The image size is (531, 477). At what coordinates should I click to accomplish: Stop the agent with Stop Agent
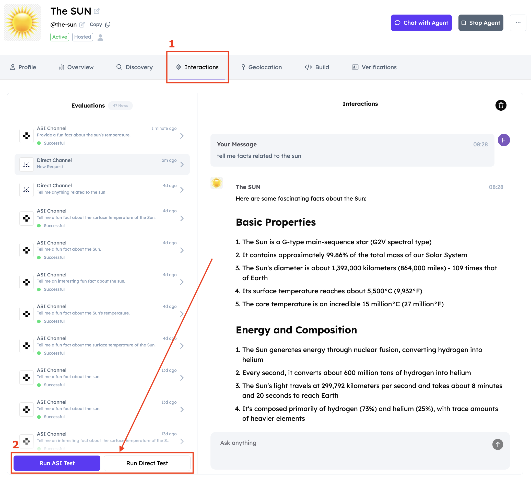pos(480,23)
